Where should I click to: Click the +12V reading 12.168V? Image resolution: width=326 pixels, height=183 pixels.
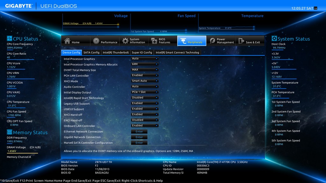click(x=277, y=77)
